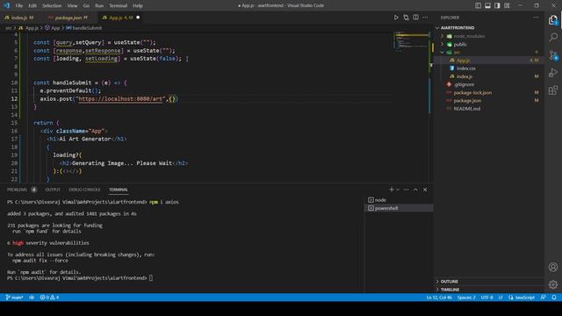
Task: Open the Edit menu
Action: pyautogui.click(x=32, y=6)
